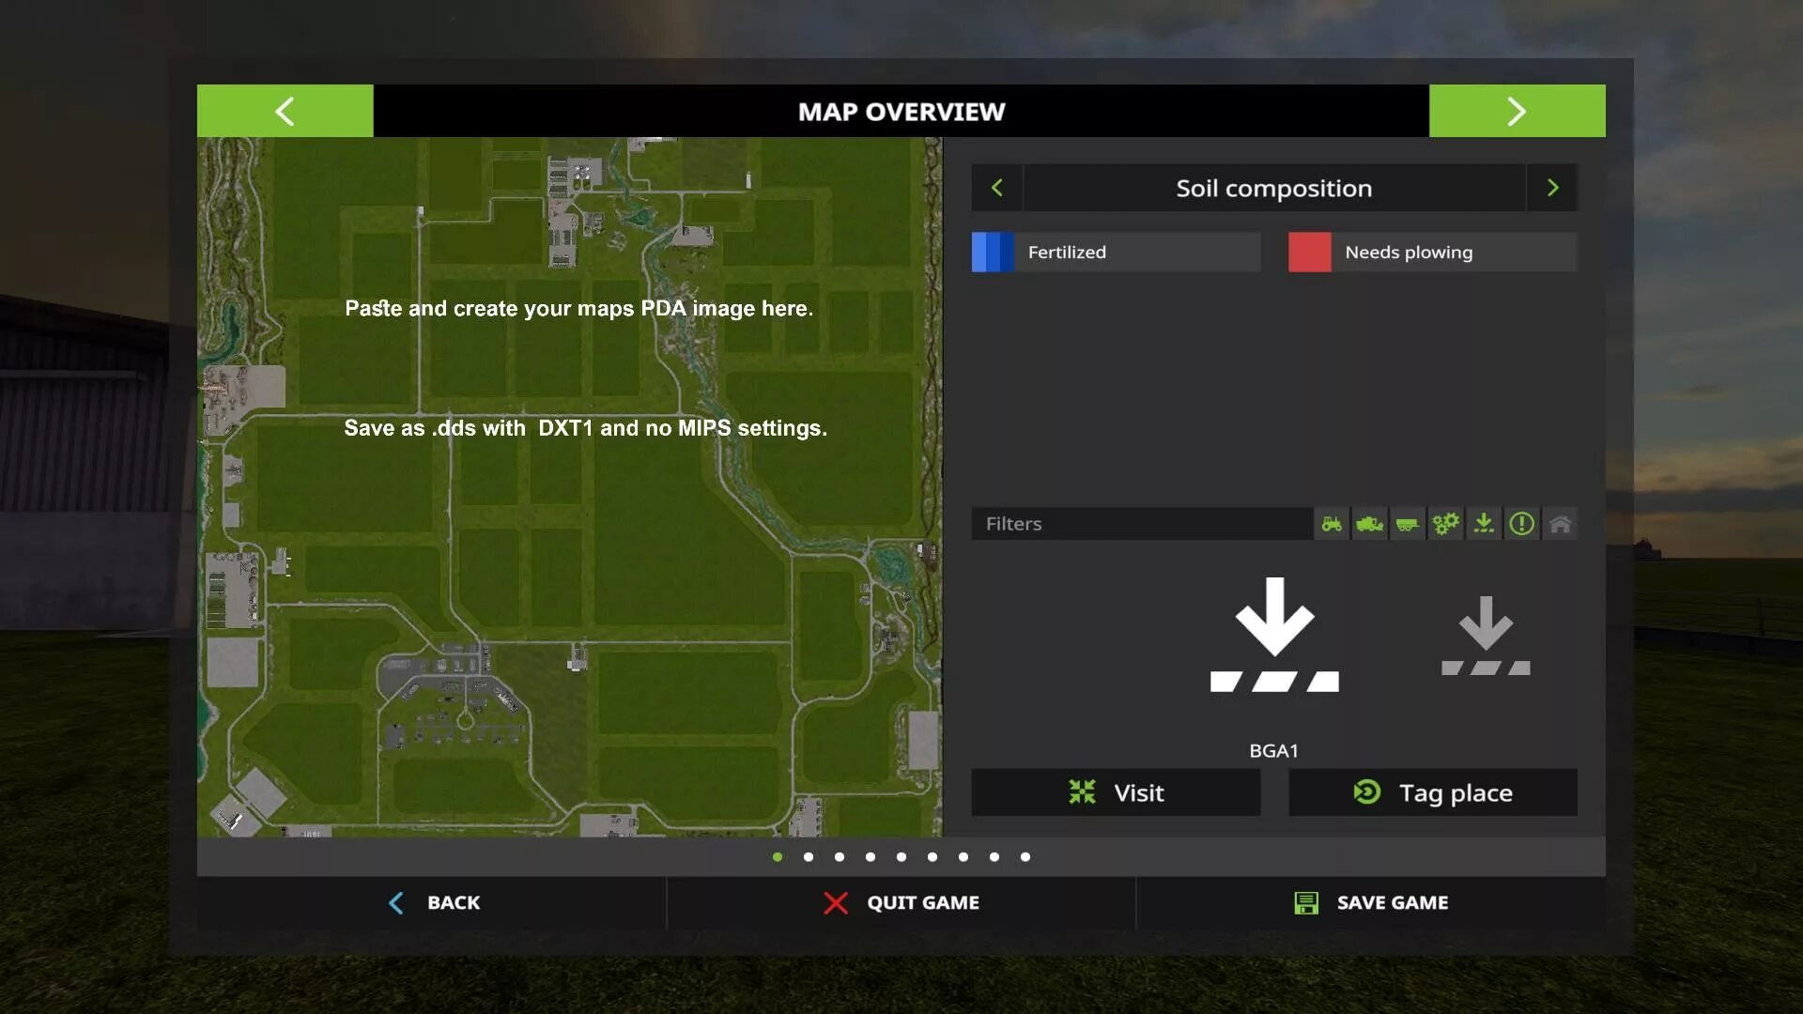Select the info filter icon
This screenshot has height=1014, width=1803.
click(1520, 522)
